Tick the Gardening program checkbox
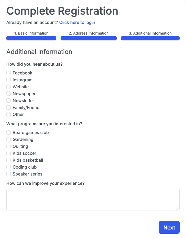The height and width of the screenshot is (238, 186). [x=8, y=139]
